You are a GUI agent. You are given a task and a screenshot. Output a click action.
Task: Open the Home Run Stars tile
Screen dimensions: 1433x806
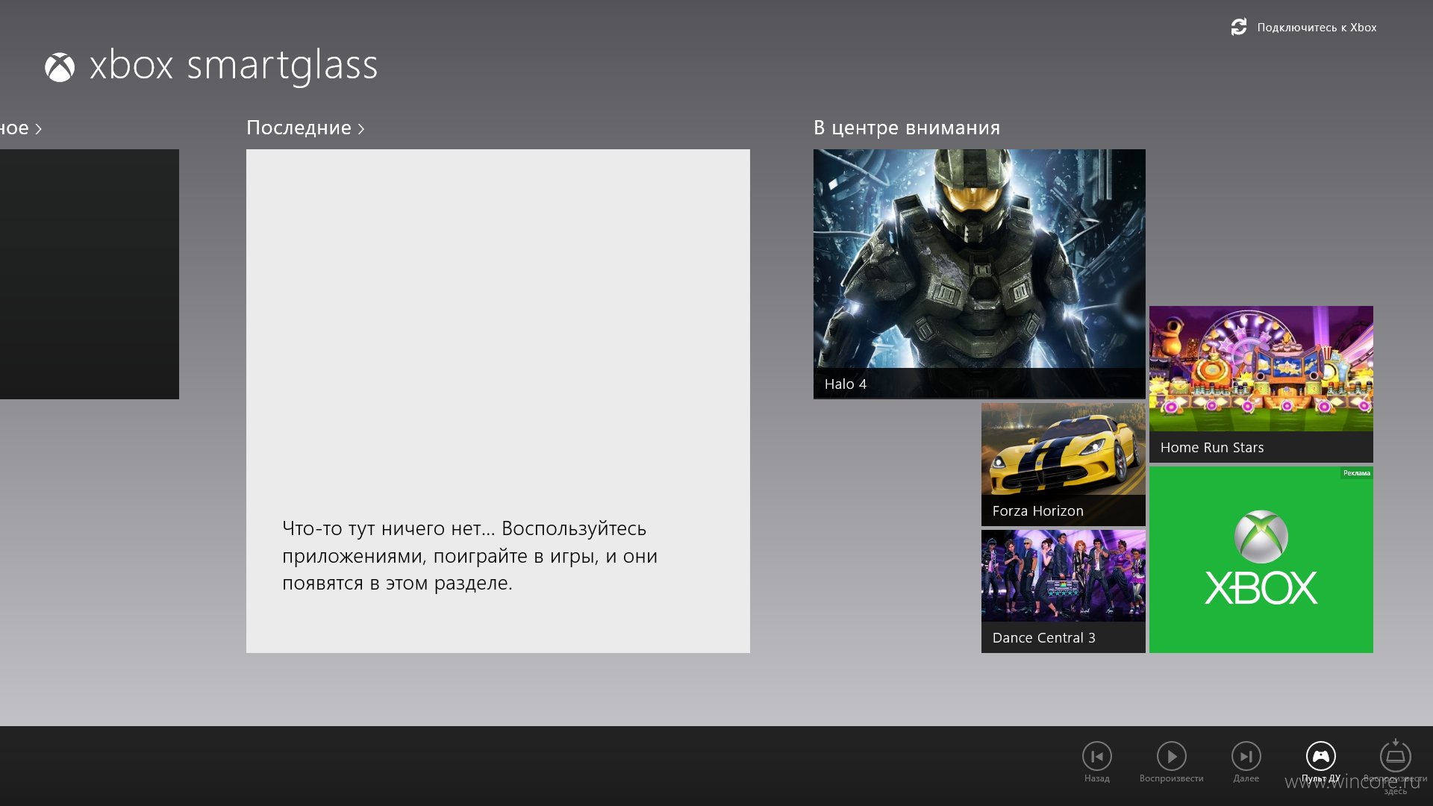[x=1261, y=384]
